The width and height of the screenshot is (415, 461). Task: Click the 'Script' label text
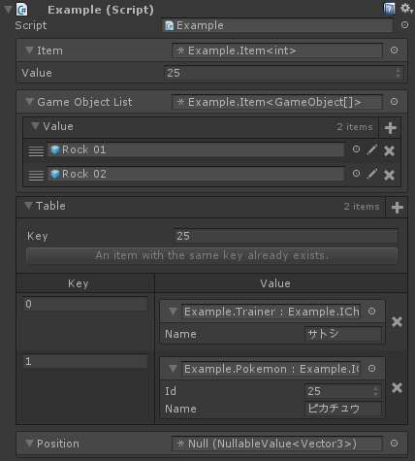coord(31,25)
